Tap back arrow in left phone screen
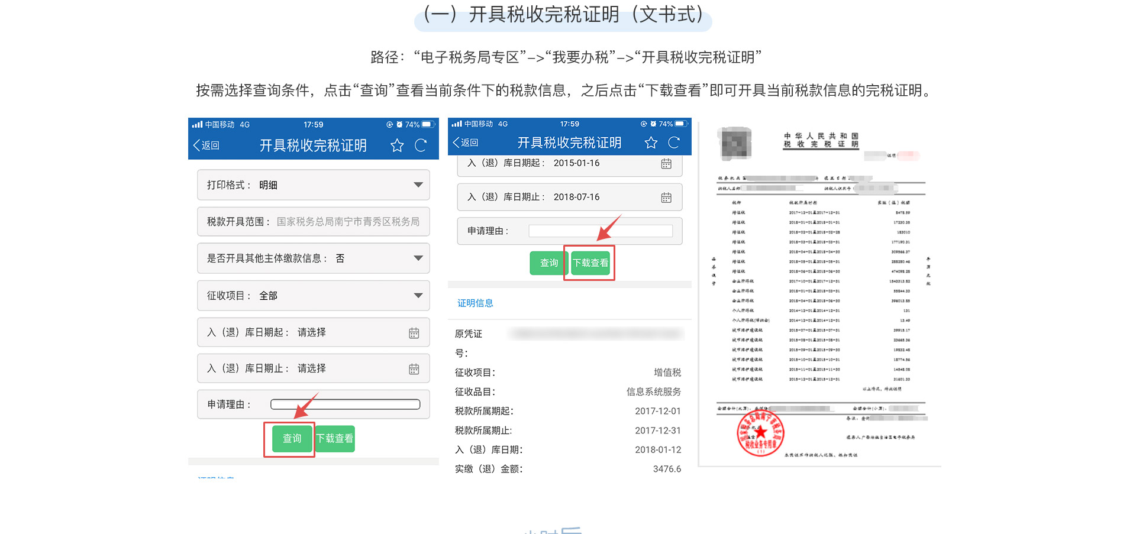 (196, 145)
